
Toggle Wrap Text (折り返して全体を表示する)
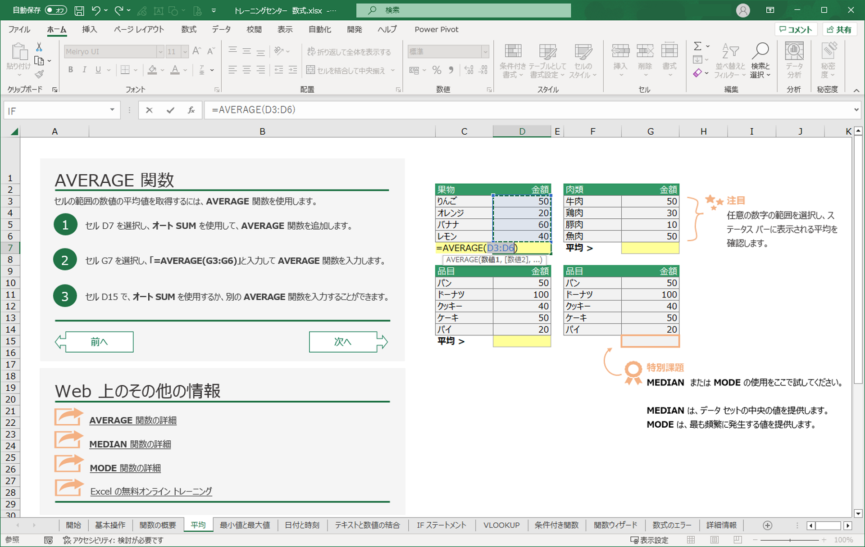coord(349,52)
